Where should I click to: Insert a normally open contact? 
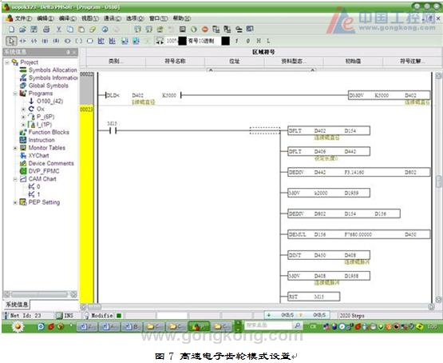(x=23, y=41)
